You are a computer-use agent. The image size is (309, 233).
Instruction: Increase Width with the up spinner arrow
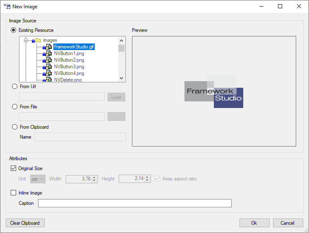point(94,177)
